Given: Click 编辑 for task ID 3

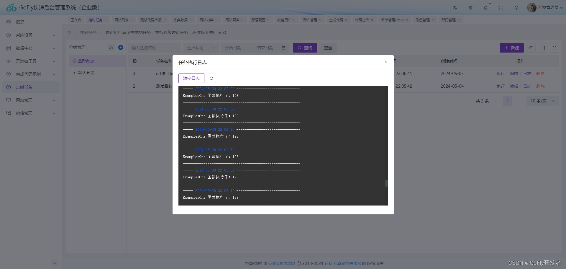Looking at the screenshot, I should click(x=514, y=74).
